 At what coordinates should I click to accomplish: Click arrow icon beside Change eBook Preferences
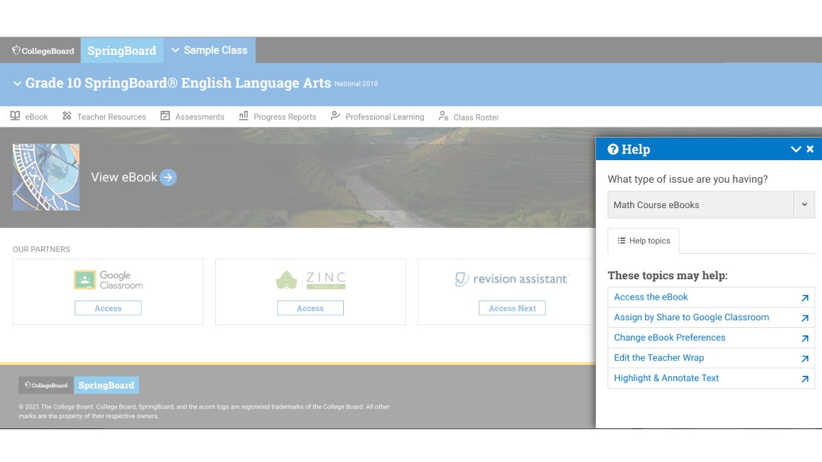(x=805, y=339)
